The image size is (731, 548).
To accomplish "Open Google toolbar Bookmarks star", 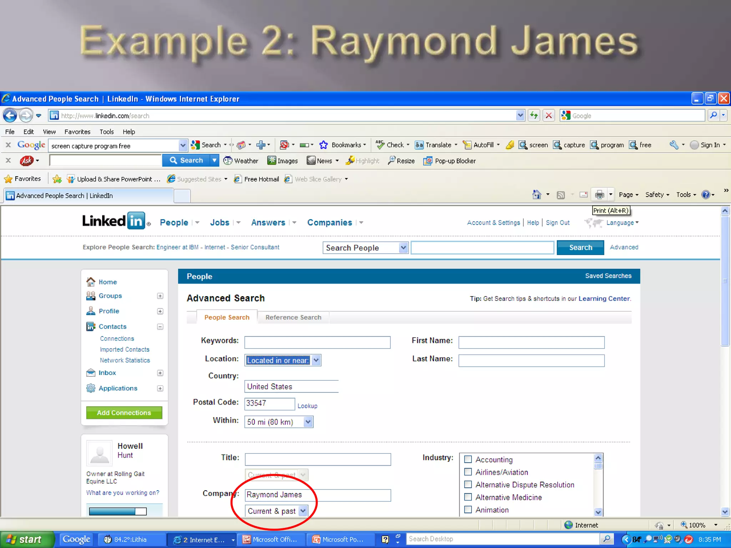I will [323, 145].
